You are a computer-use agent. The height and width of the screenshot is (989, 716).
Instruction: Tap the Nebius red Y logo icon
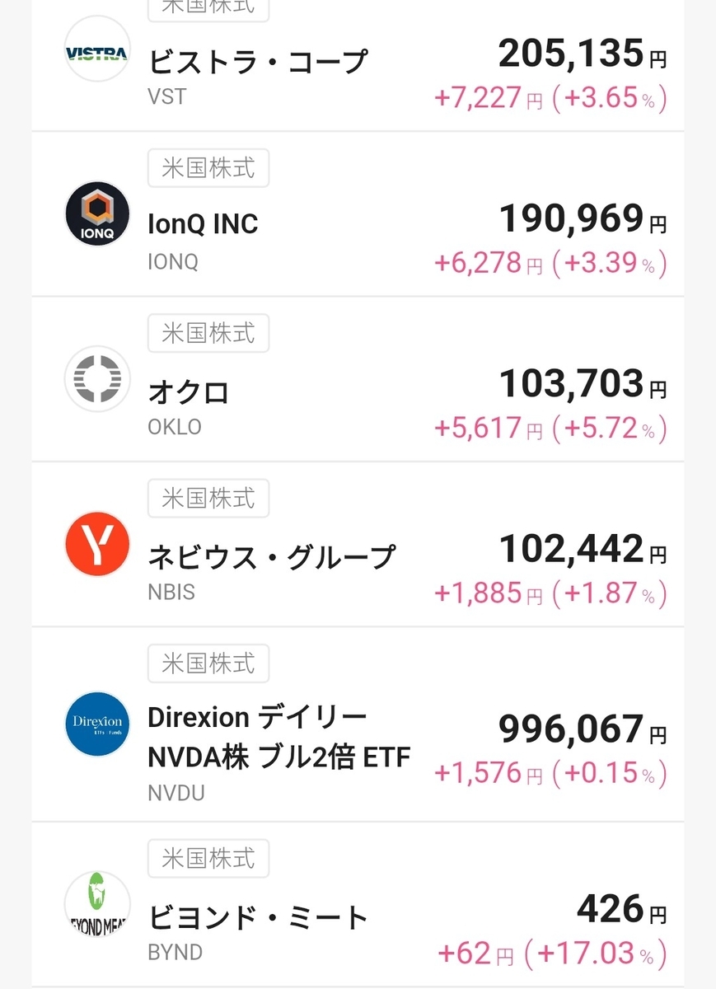(x=97, y=544)
